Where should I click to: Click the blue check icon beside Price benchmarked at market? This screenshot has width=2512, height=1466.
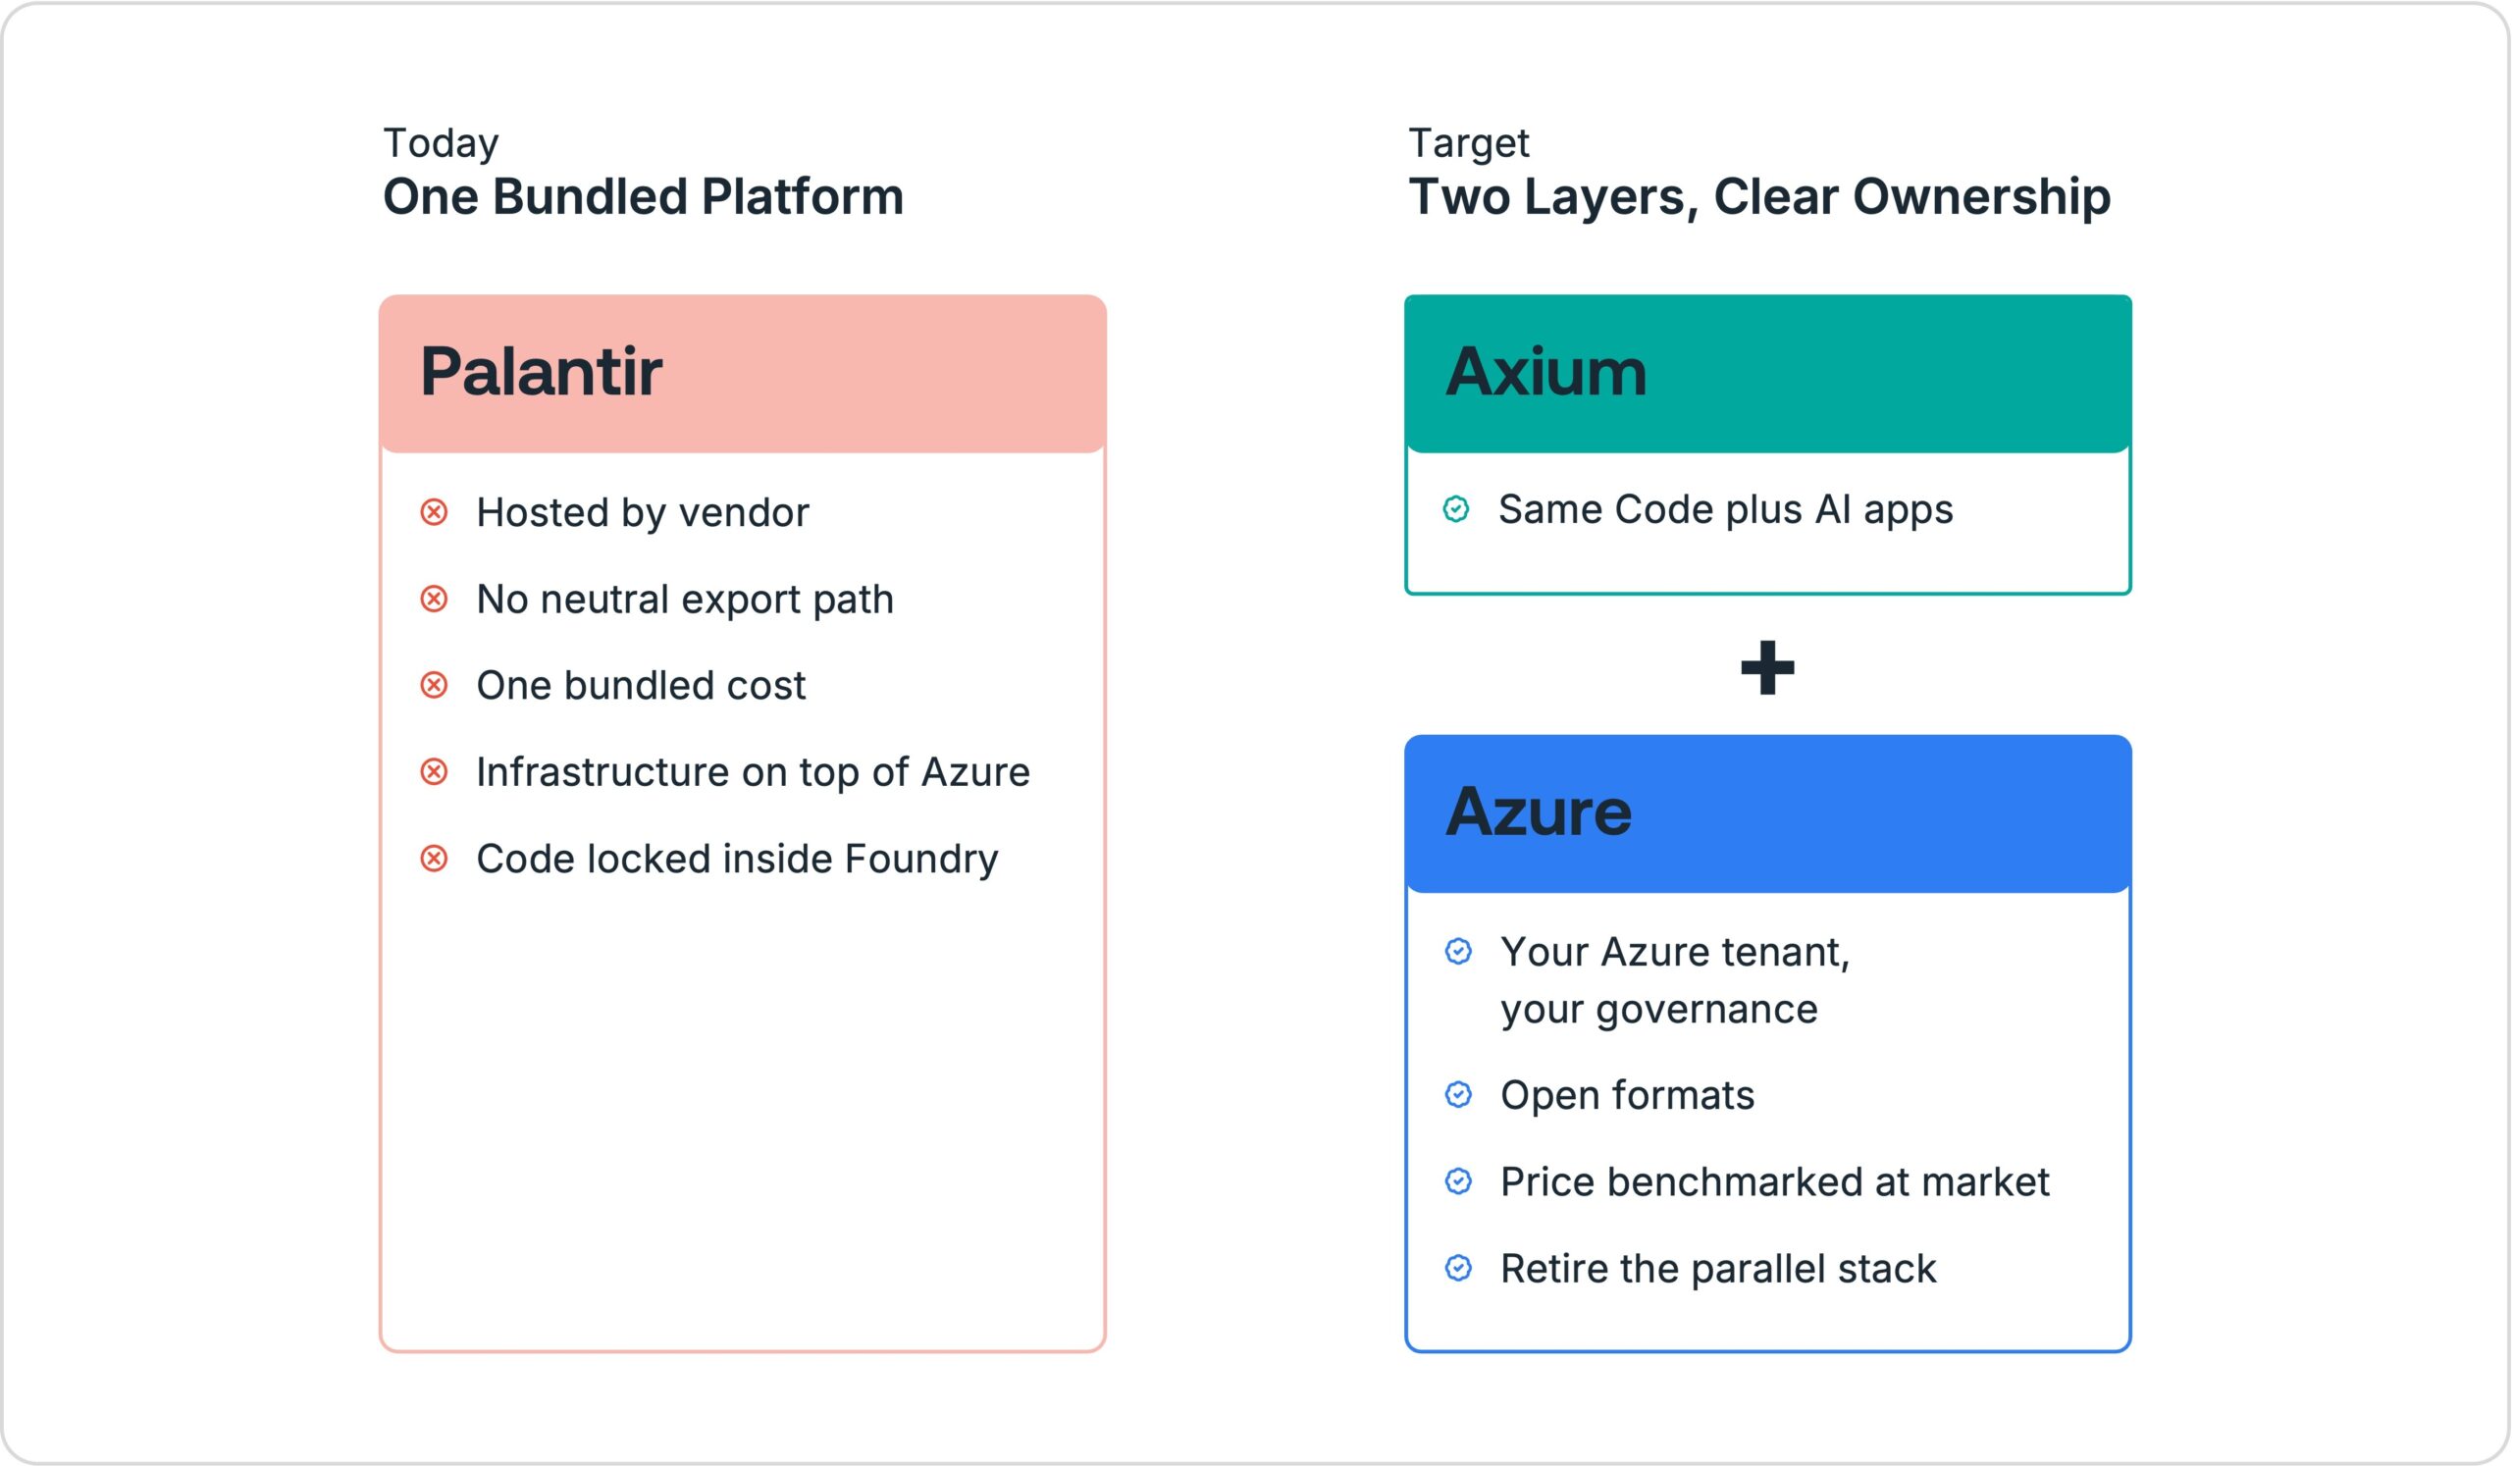coord(1458,1182)
